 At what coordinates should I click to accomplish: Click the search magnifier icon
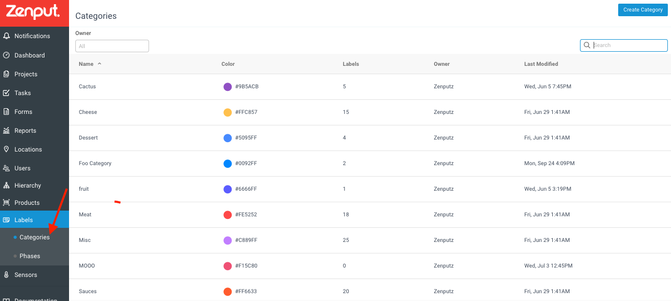[x=587, y=45]
